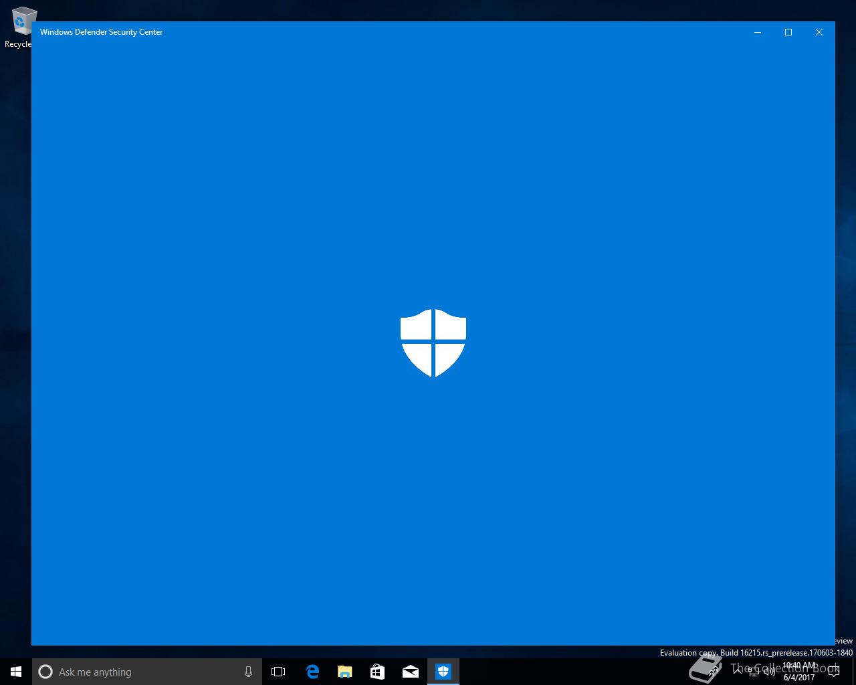
Task: Open the network status tray icon
Action: [754, 672]
